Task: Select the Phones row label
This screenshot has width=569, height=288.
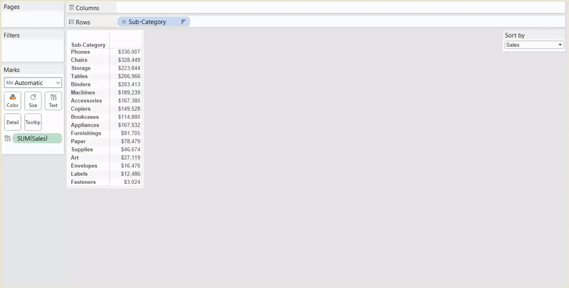Action: click(81, 52)
